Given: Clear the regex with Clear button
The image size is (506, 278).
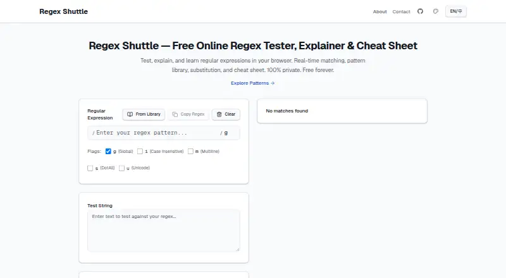Looking at the screenshot, I should pos(226,114).
